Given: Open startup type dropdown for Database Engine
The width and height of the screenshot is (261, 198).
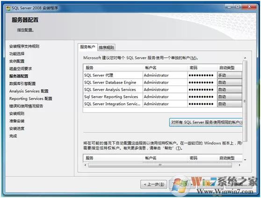Looking at the screenshot, I should [229, 83].
